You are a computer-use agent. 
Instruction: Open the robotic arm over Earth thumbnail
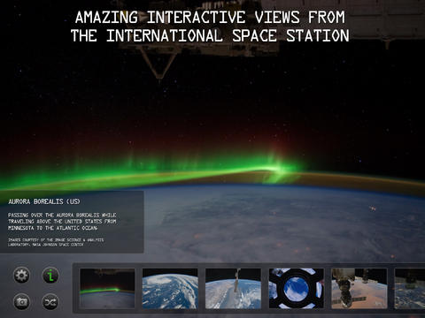pos(233,288)
